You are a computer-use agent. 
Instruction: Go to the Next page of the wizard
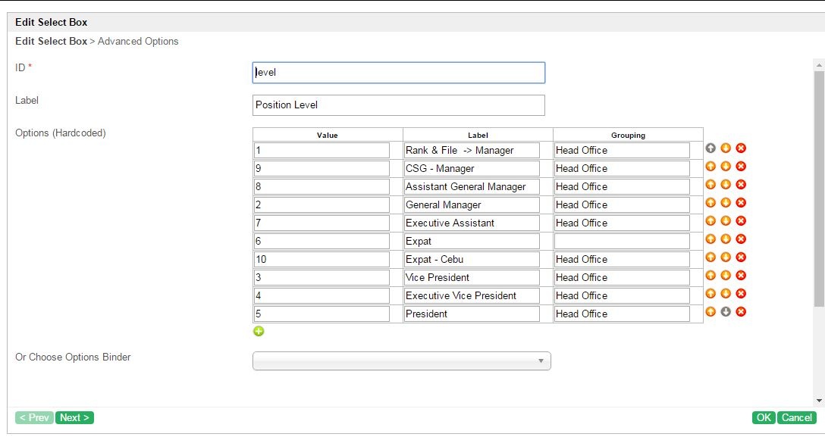(74, 417)
